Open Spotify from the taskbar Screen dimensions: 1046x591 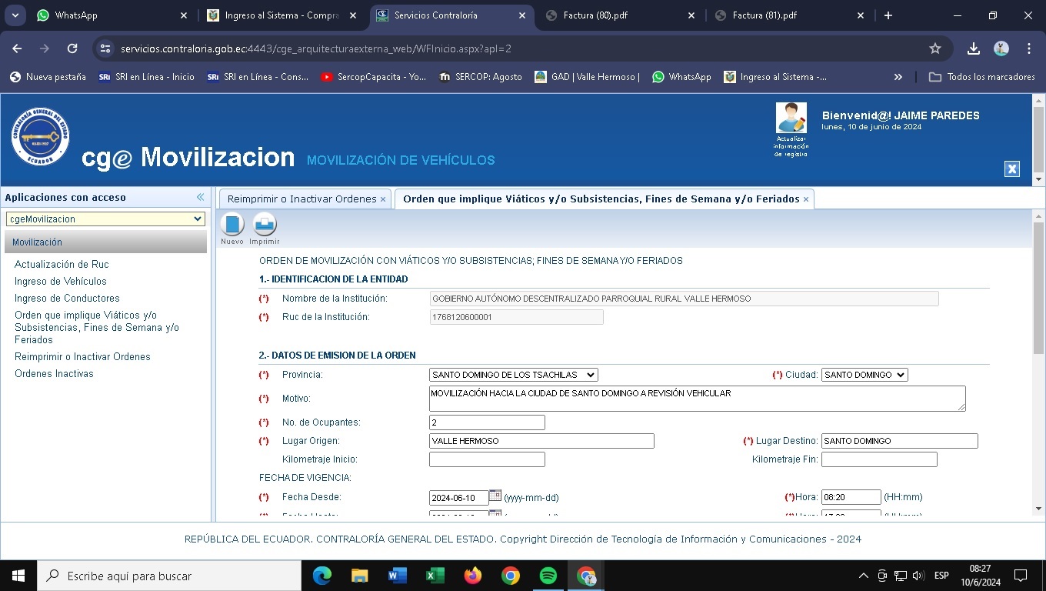[548, 576]
